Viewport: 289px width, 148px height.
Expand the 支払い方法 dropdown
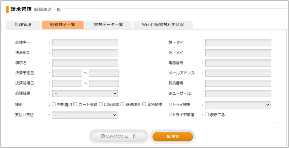[85, 115]
